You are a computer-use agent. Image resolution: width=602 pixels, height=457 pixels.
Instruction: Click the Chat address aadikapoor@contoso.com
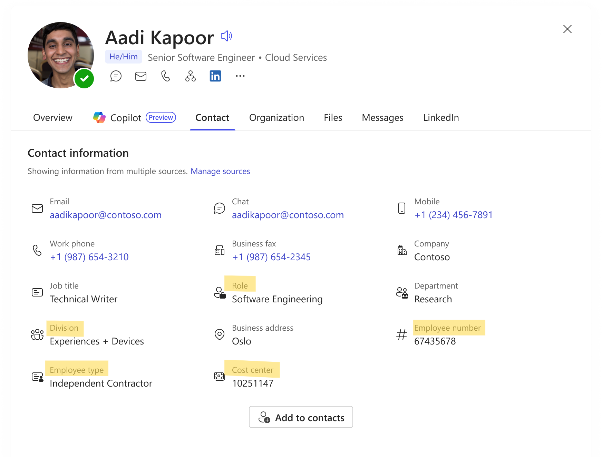pos(288,215)
